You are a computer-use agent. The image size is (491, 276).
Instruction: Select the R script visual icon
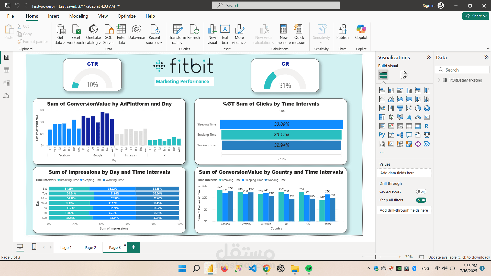(427, 126)
